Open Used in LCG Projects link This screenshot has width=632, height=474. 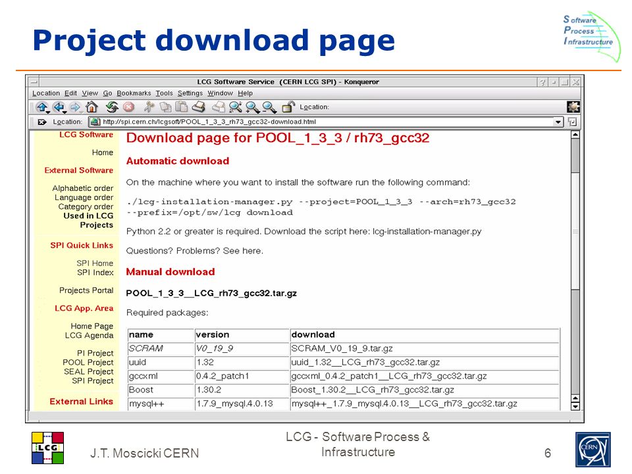pos(88,221)
